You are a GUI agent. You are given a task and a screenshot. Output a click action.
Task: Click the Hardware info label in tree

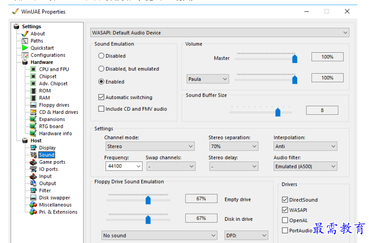(x=56, y=133)
